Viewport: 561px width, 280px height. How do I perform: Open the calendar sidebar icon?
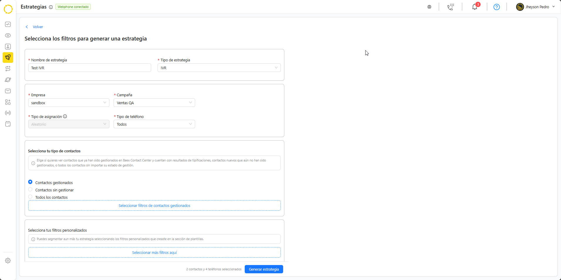(8, 124)
